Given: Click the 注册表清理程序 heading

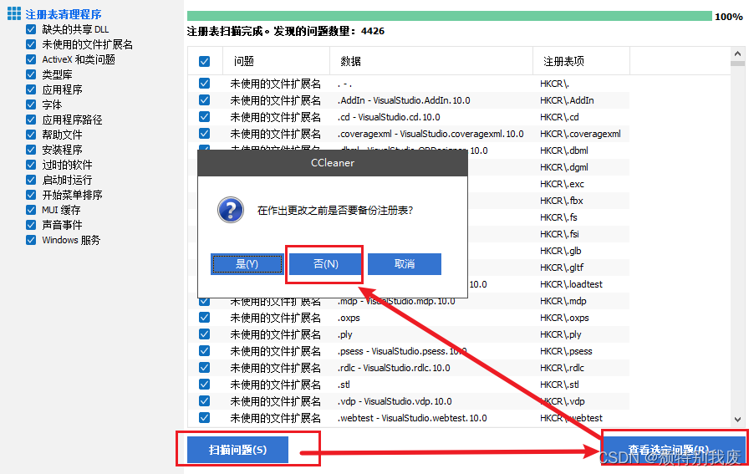Looking at the screenshot, I should (64, 14).
